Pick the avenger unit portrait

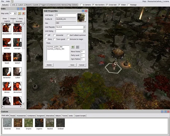(17, 42)
